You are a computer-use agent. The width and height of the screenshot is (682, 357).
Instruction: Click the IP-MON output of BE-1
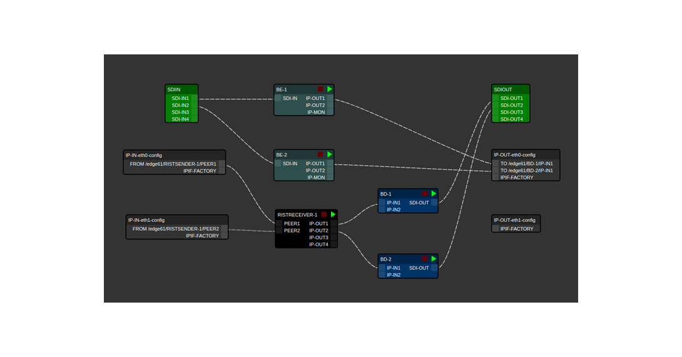[x=315, y=112]
